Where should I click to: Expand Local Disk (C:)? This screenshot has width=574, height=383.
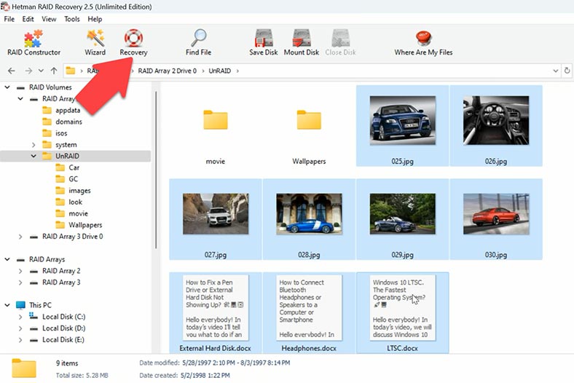click(x=20, y=317)
